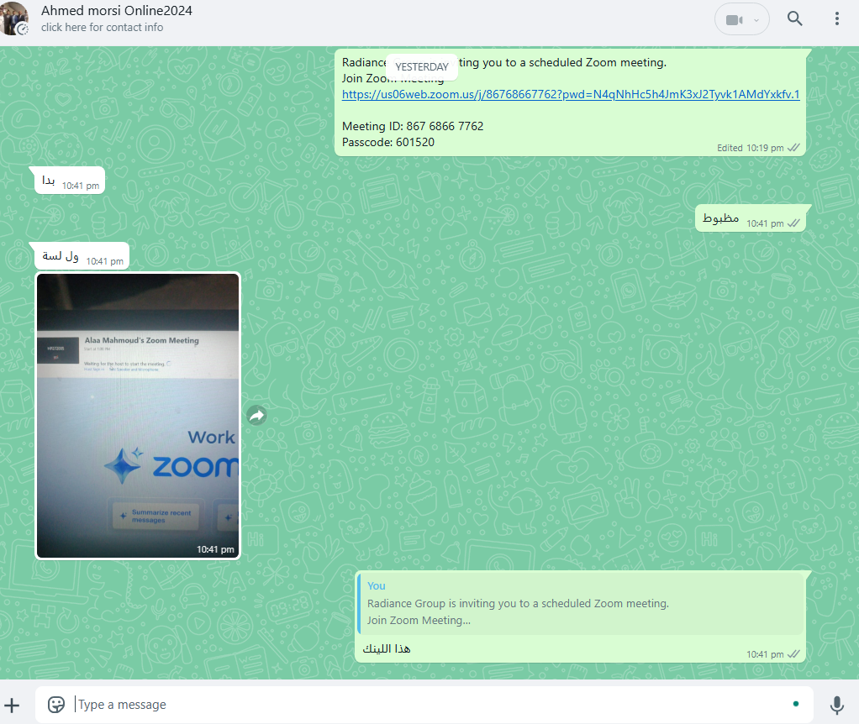Jump to the quoted 'Radiance Group is inviting' reply
Viewport: 859px width, 724px height.
(x=581, y=603)
